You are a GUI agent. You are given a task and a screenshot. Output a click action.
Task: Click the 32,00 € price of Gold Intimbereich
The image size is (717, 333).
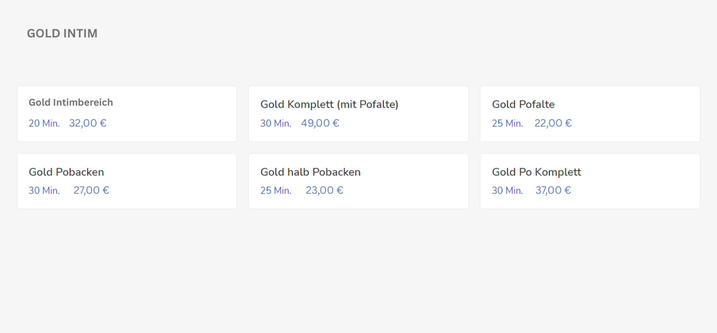(88, 123)
